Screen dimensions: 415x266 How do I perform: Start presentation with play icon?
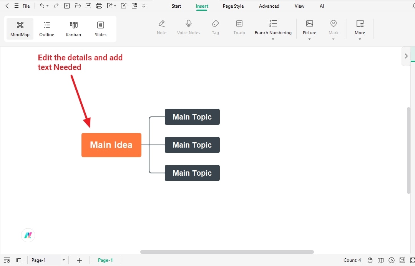[x=392, y=260]
